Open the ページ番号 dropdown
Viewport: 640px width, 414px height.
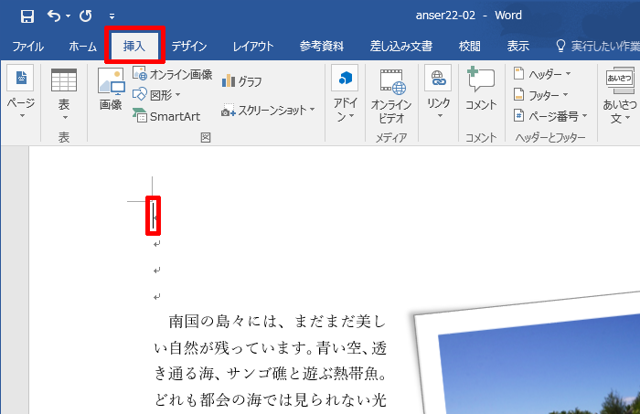click(x=550, y=116)
